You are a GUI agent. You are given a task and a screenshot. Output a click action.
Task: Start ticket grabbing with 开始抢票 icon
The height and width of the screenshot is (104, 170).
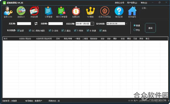point(34,12)
